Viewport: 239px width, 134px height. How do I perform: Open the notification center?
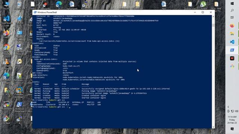[x=232, y=129]
